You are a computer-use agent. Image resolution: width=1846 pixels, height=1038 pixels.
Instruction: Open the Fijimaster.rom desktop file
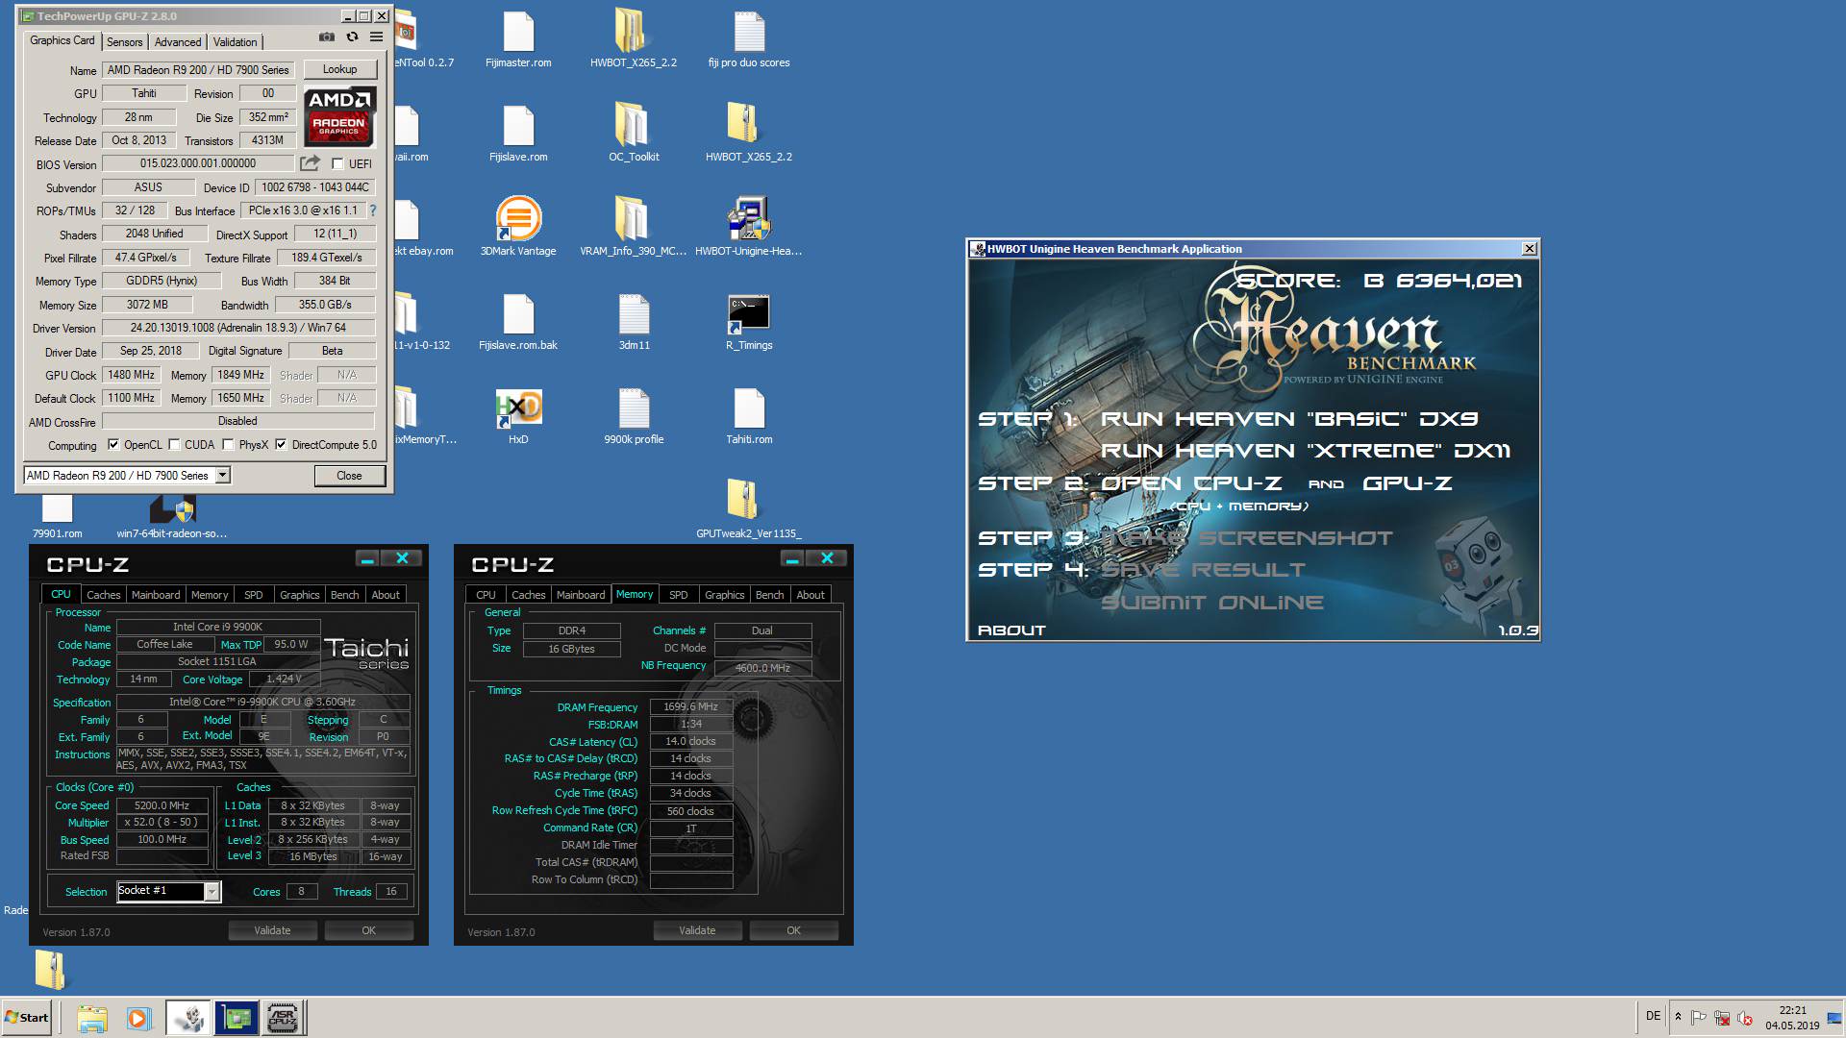point(518,38)
